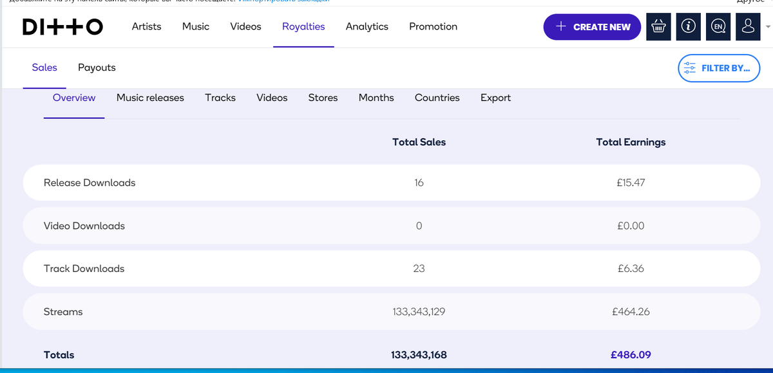
Task: Open the Stores tab
Action: click(x=323, y=98)
